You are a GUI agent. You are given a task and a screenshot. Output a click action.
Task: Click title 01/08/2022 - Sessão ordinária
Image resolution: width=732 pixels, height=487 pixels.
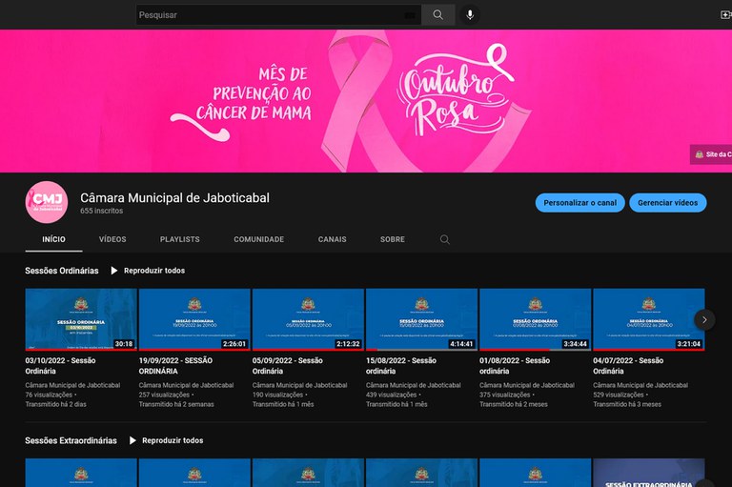click(x=515, y=366)
